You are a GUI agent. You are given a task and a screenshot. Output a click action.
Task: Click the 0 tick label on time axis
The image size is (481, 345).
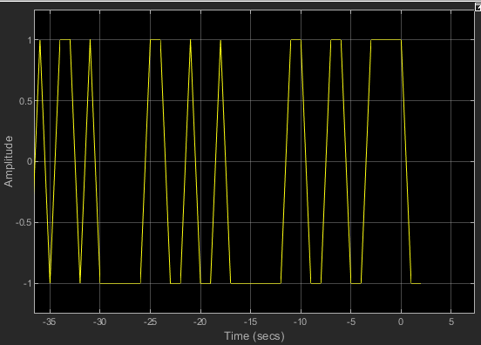coord(401,321)
